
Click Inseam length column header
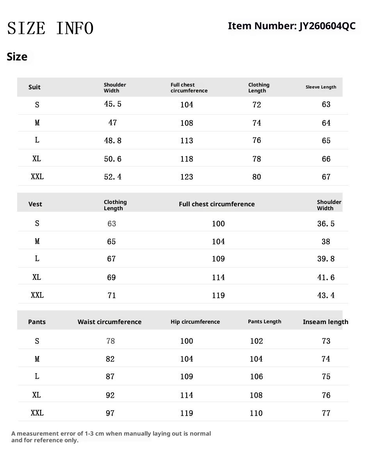(325, 322)
